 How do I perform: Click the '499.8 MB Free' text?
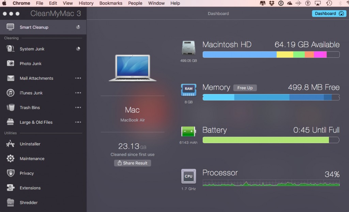click(314, 87)
